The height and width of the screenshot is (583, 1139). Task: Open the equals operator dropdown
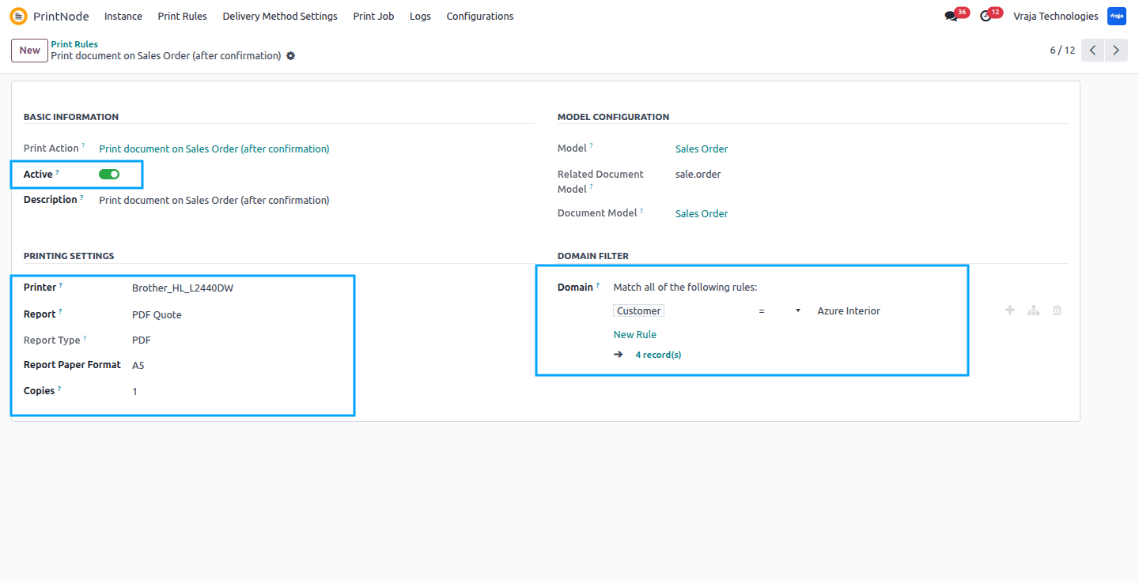(x=778, y=311)
